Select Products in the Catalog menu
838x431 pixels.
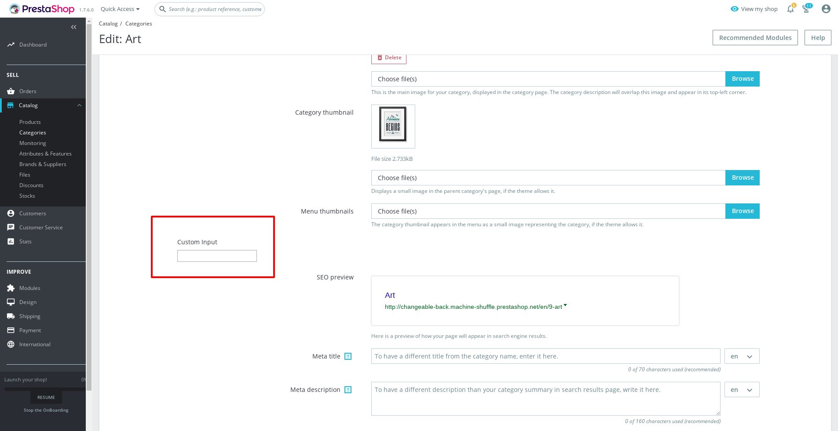tap(30, 122)
